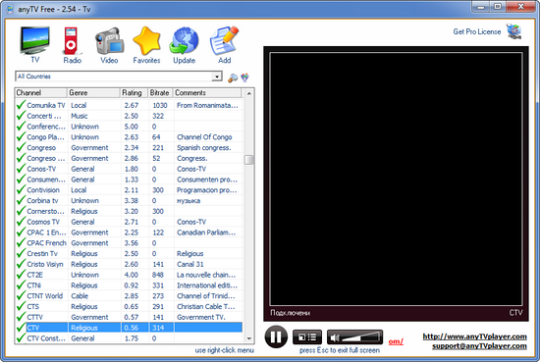Click the channel list scroll up arrow
This screenshot has height=362, width=540.
point(249,93)
